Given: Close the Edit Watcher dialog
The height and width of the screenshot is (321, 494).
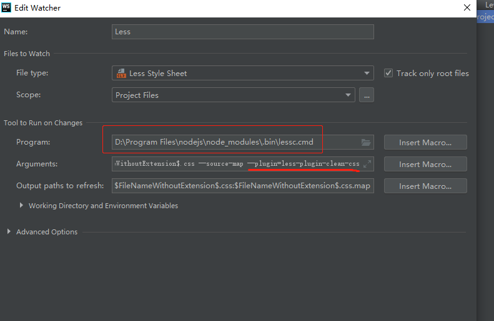Looking at the screenshot, I should (467, 8).
